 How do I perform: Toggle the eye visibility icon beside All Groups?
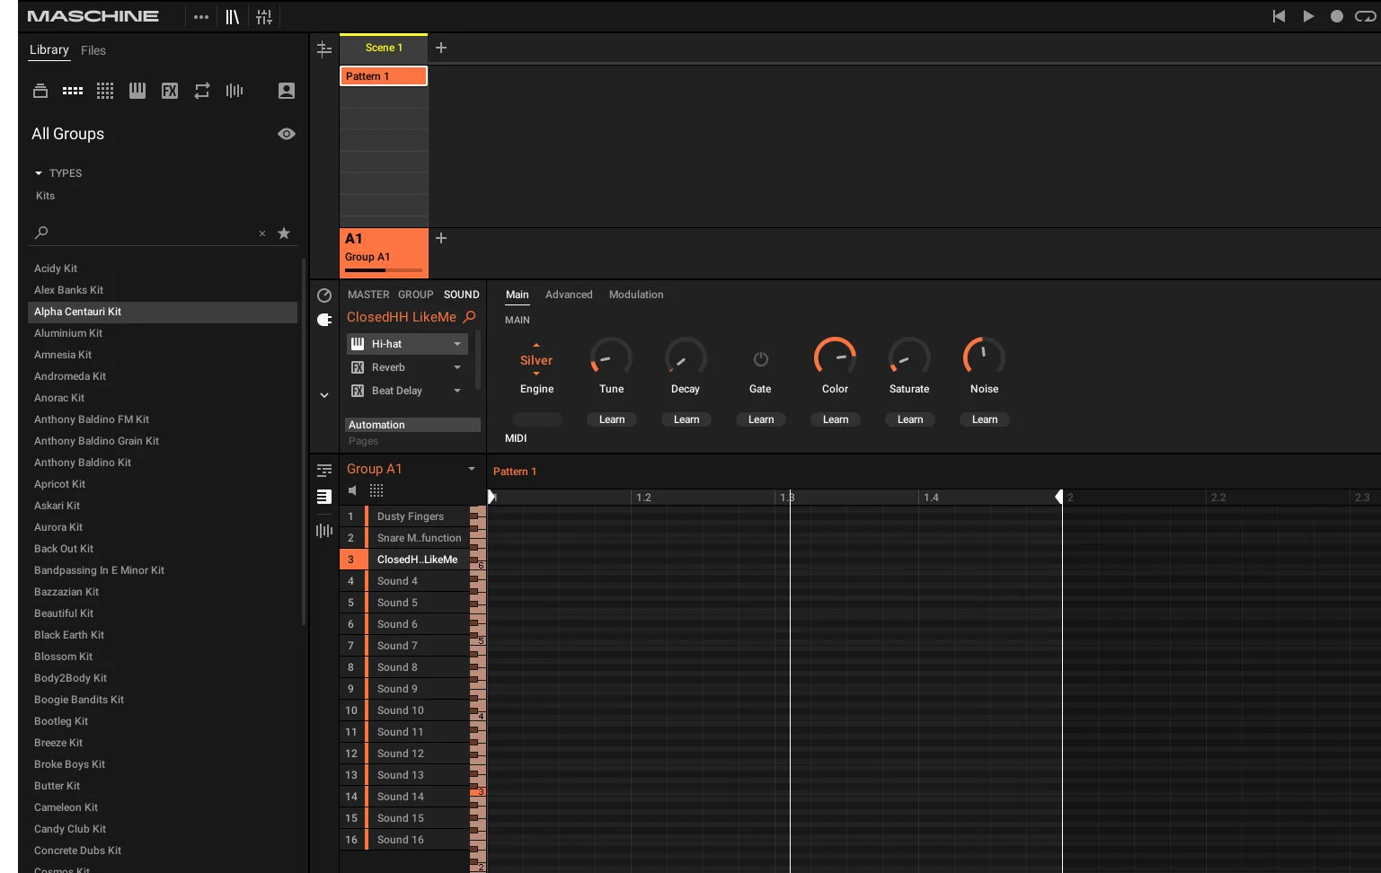coord(287,134)
